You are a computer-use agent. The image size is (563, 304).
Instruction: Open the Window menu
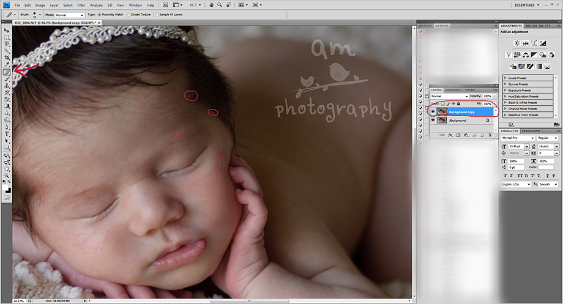[135, 5]
